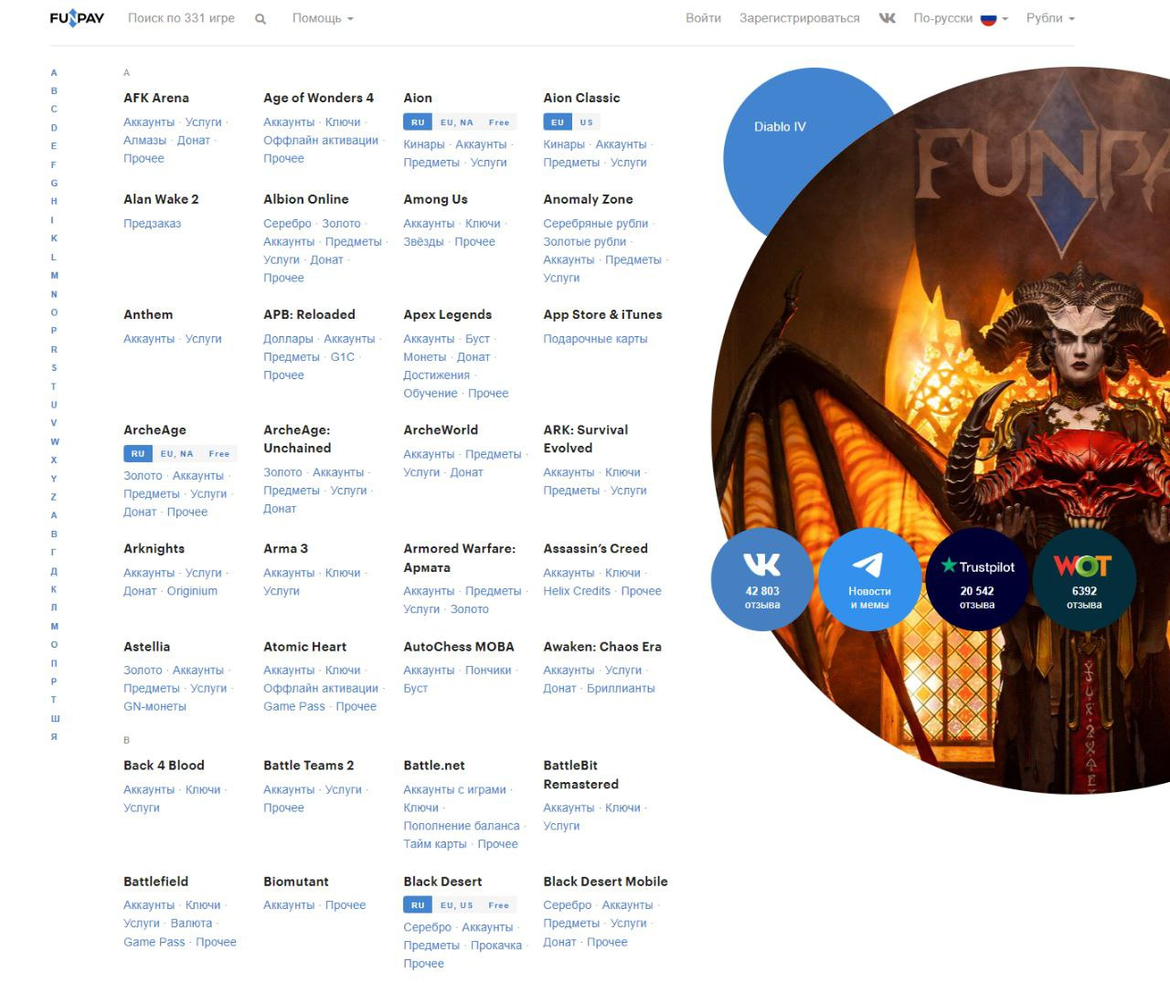Open the Trustpilot 20 542 reviews circle

(977, 579)
